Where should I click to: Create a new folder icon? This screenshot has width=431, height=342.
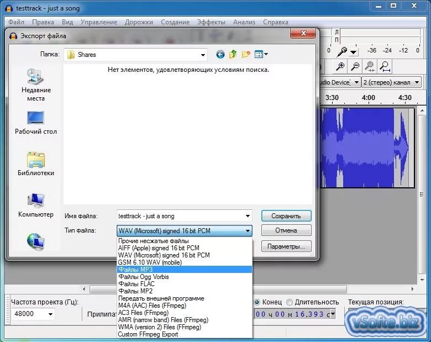(246, 54)
